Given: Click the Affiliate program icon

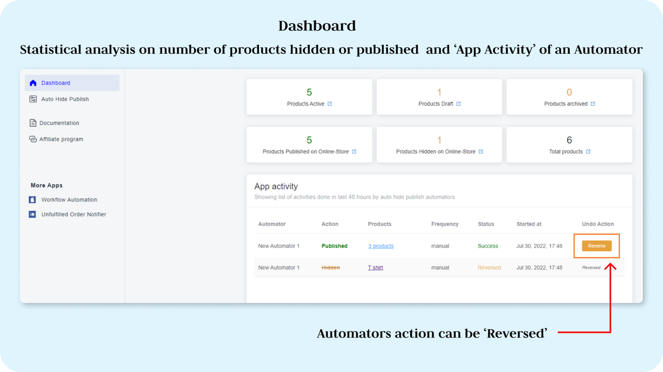Looking at the screenshot, I should tap(33, 139).
